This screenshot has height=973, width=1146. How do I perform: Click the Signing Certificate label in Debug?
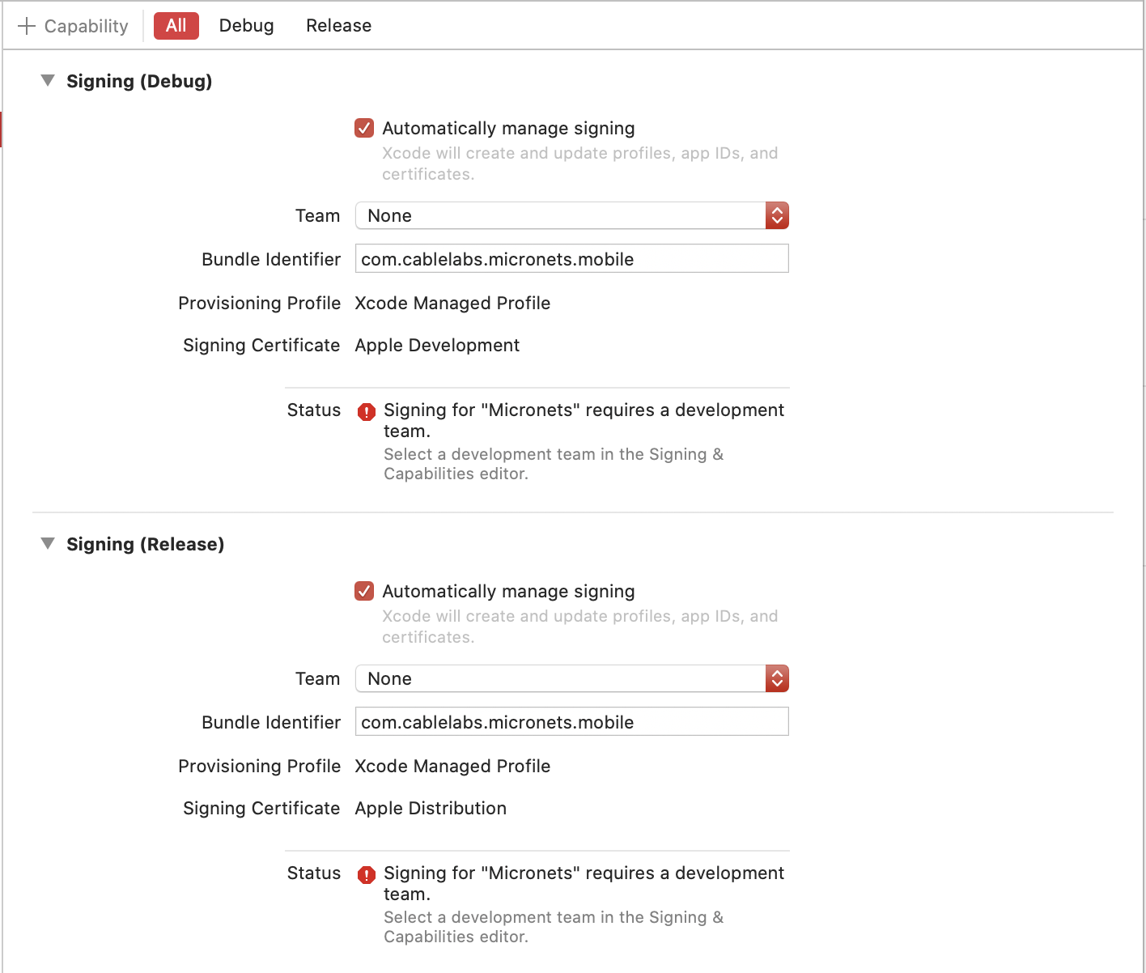(x=261, y=345)
